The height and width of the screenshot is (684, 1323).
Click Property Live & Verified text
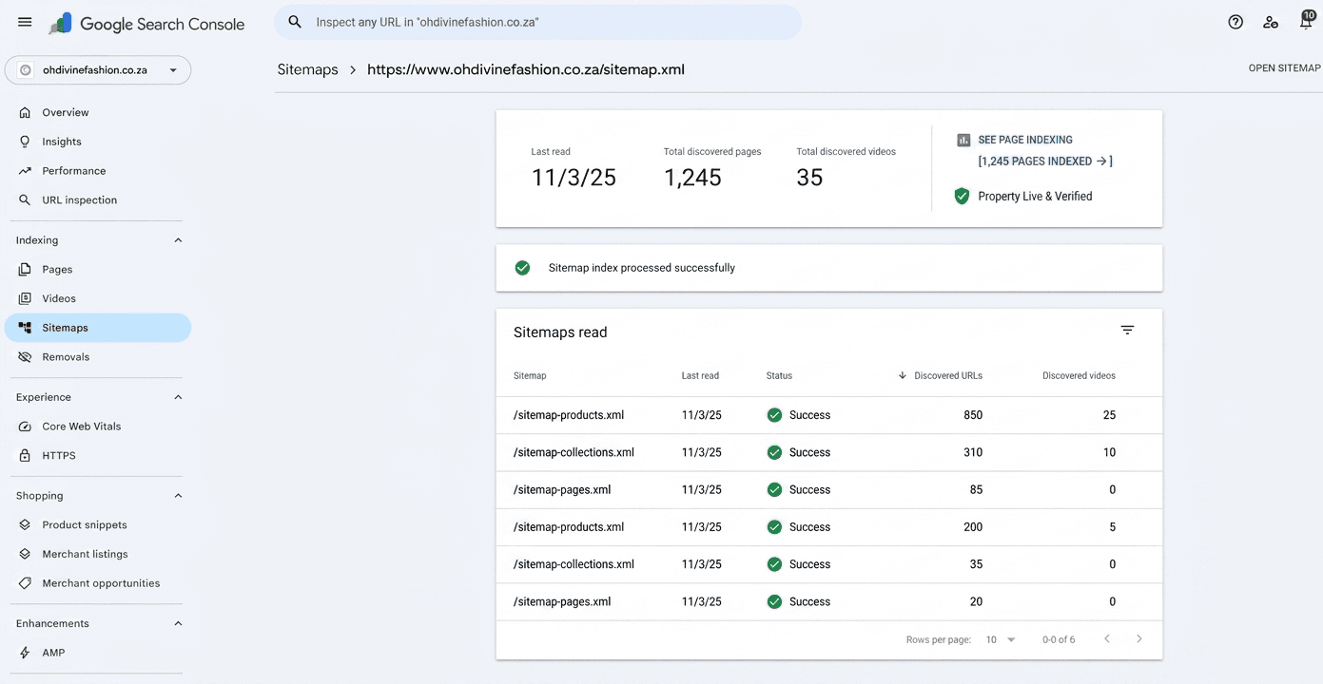1035,197
